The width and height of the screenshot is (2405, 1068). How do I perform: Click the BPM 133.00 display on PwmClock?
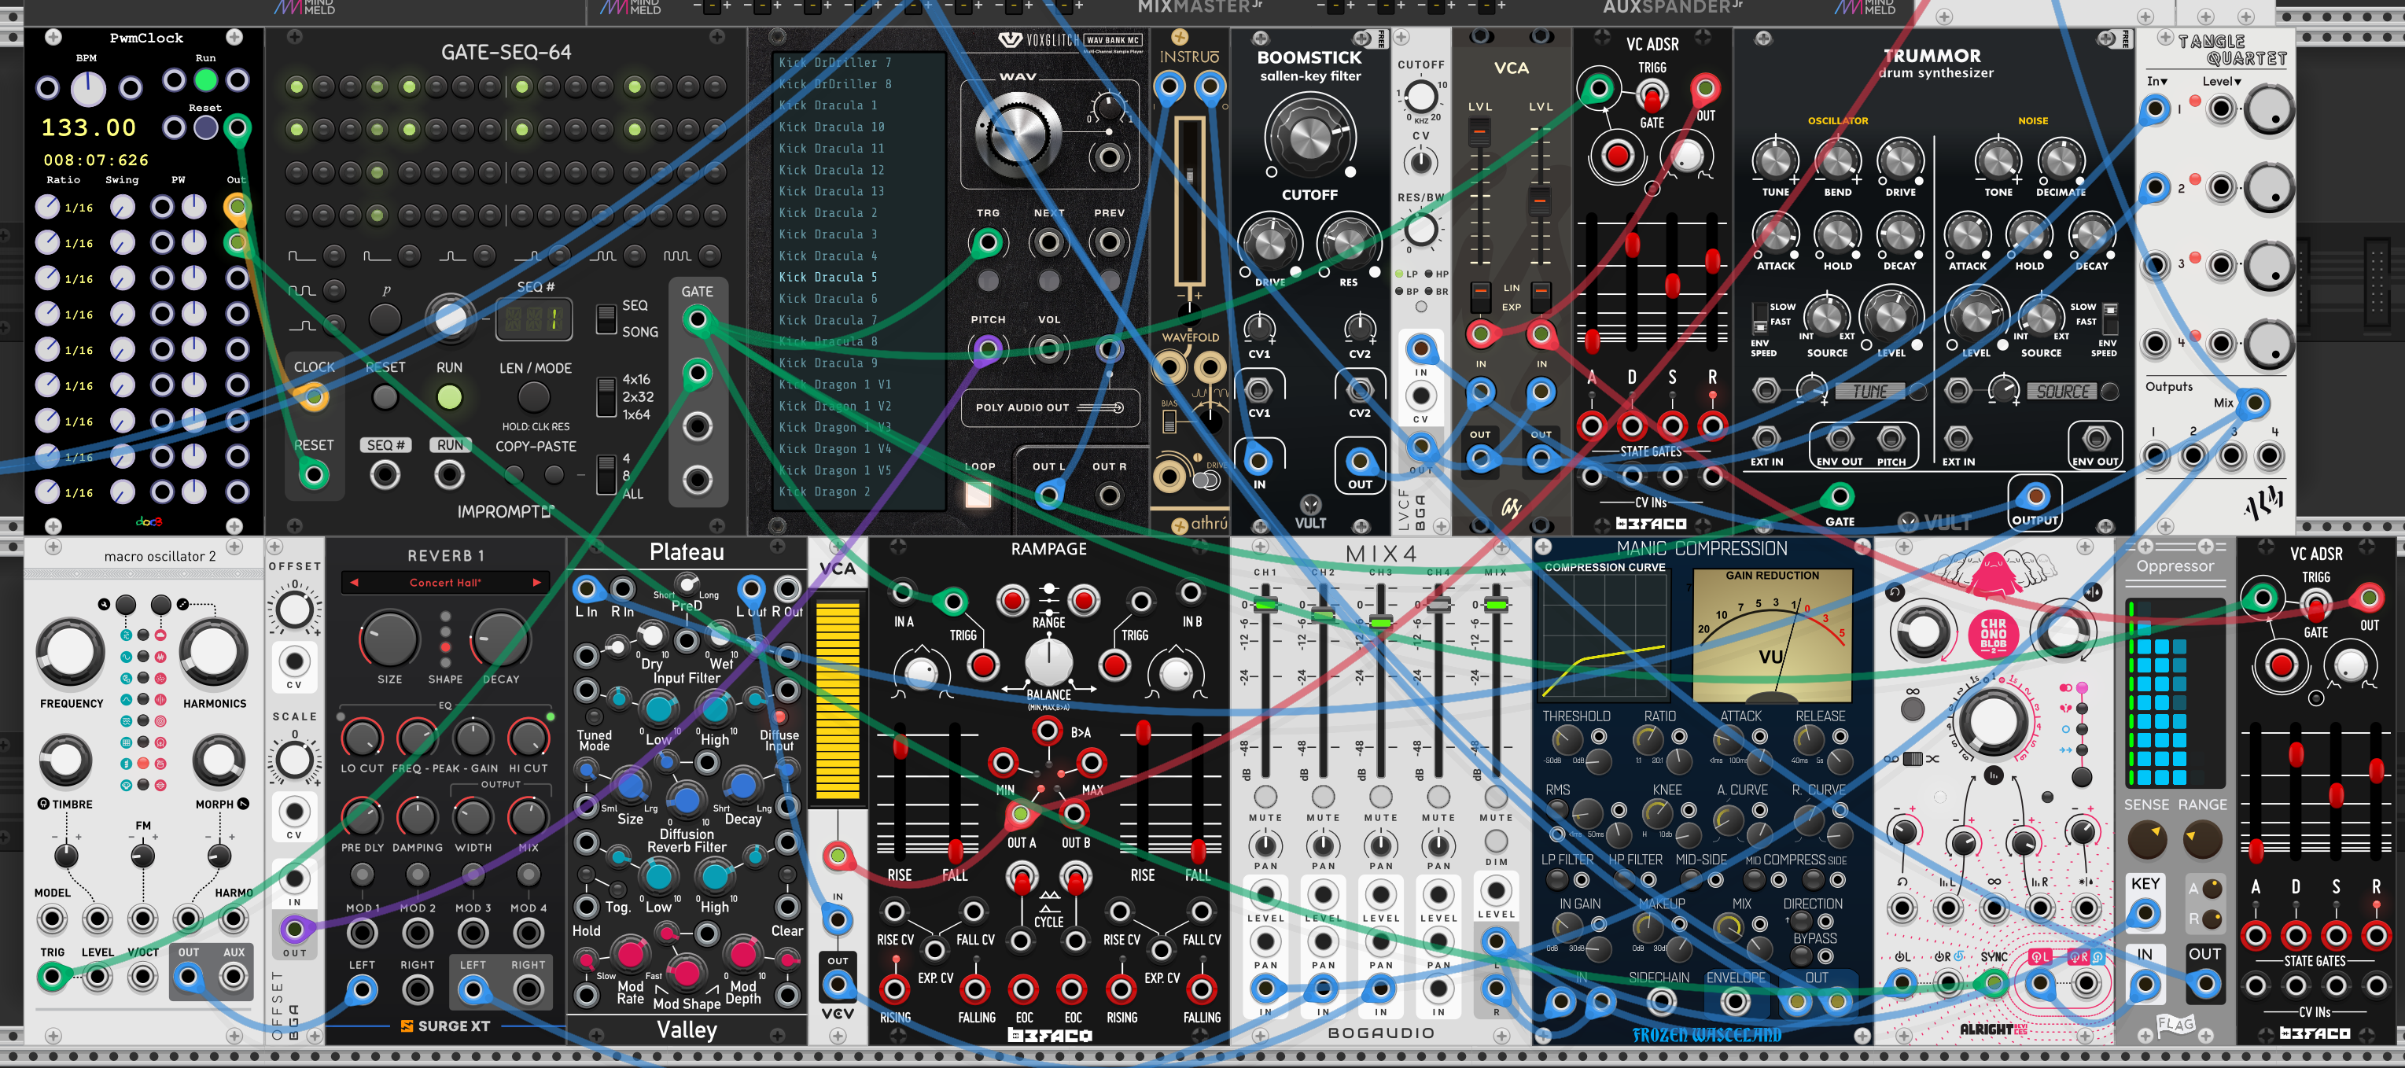coord(89,128)
